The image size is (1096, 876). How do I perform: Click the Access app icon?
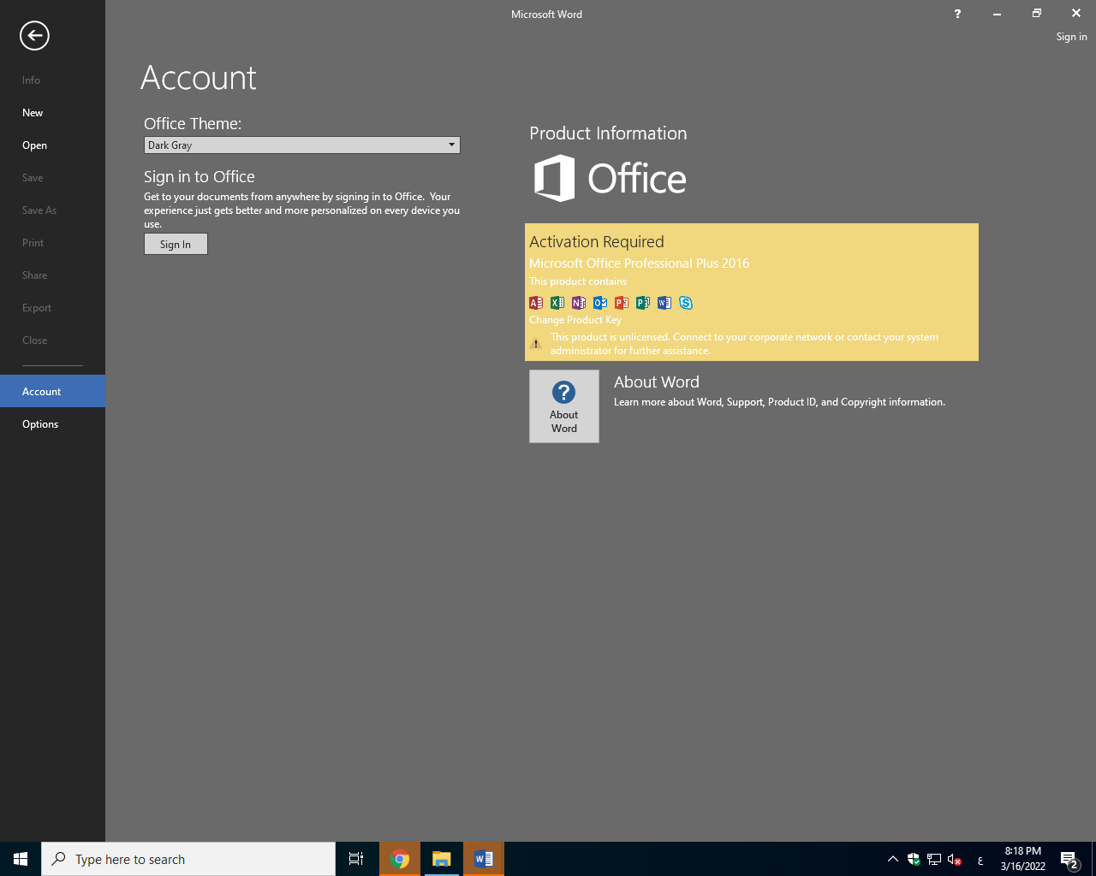click(x=536, y=303)
